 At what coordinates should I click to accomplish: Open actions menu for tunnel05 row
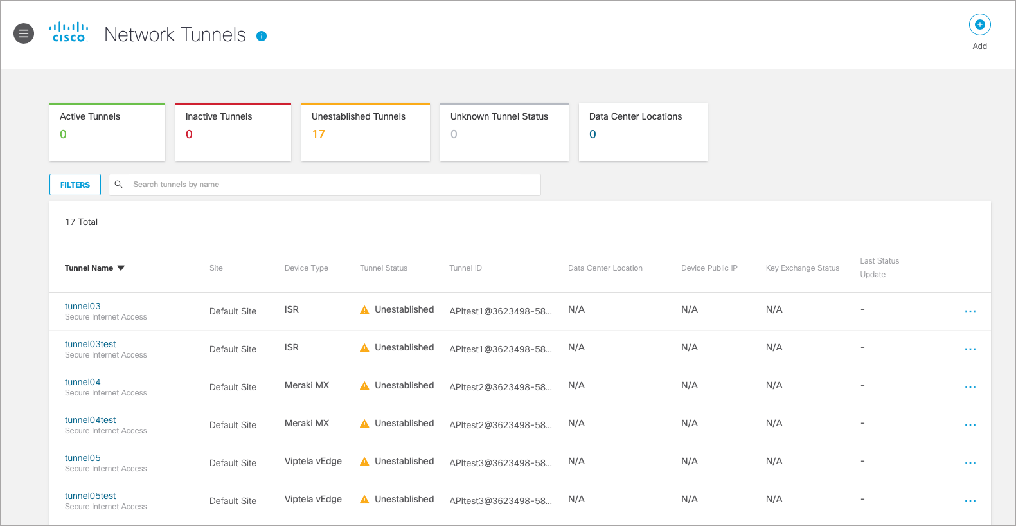(970, 463)
